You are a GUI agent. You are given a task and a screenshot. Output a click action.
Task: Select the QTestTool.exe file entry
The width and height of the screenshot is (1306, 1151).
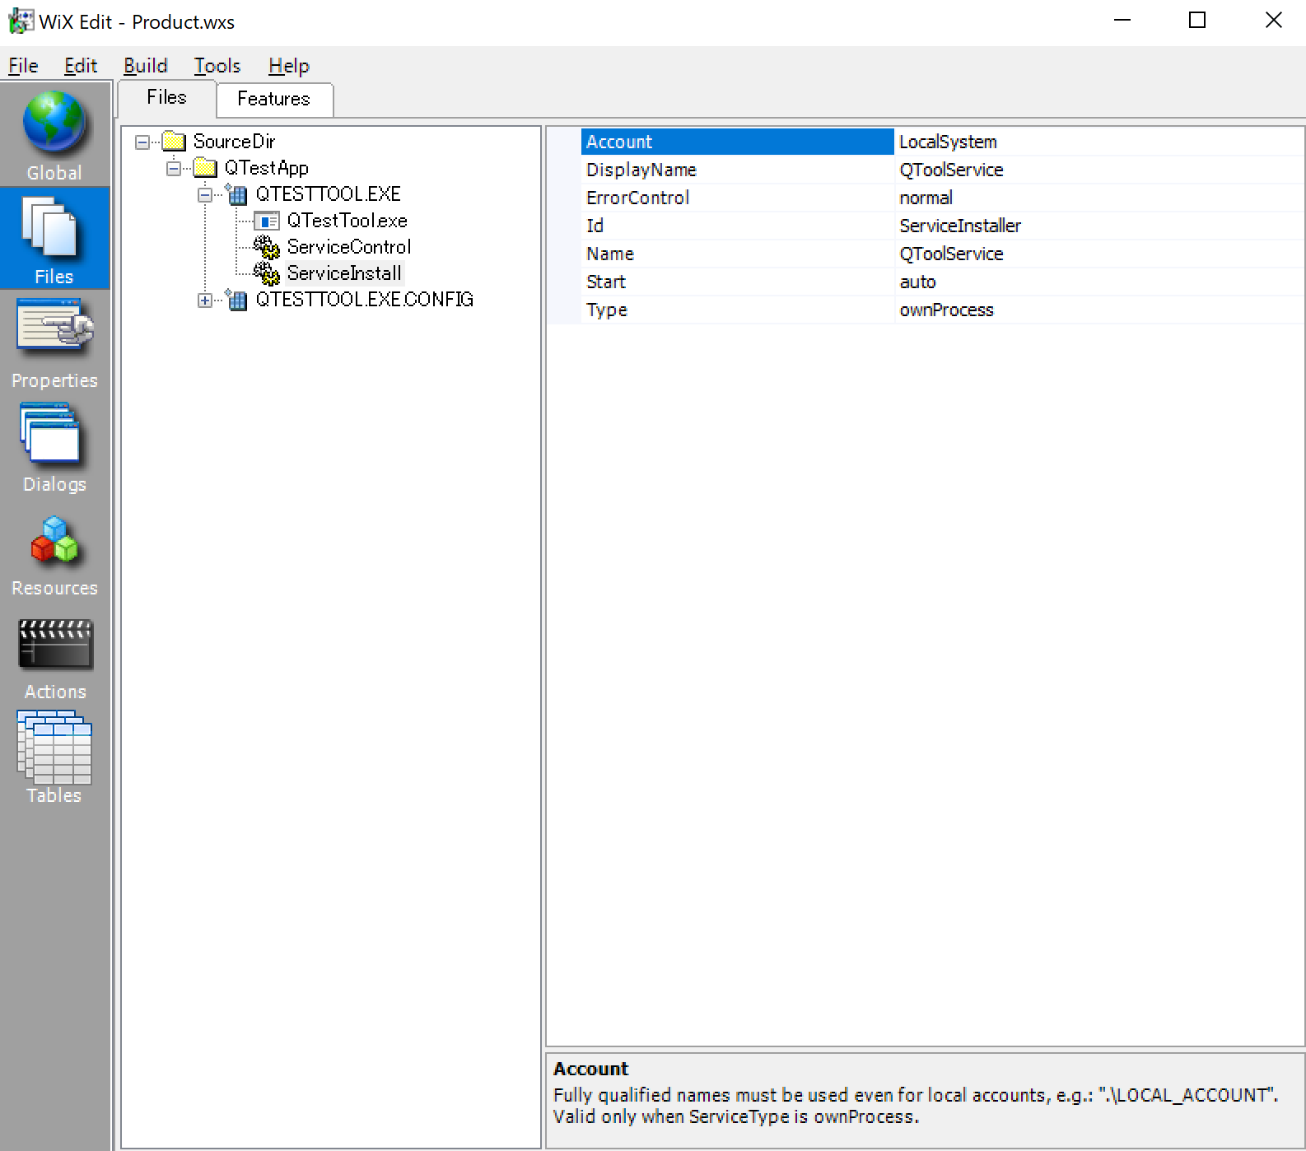[x=347, y=221]
